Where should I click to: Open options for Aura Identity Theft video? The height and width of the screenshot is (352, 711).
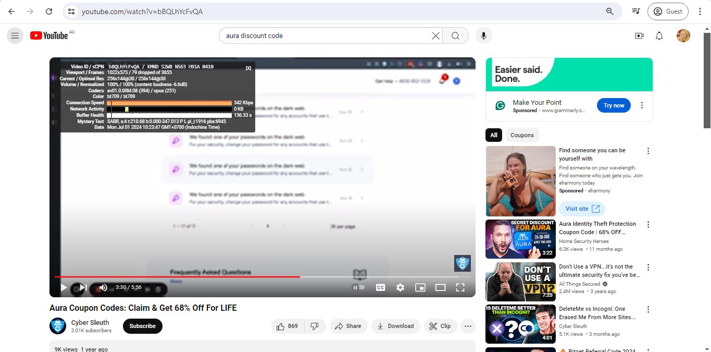click(648, 225)
